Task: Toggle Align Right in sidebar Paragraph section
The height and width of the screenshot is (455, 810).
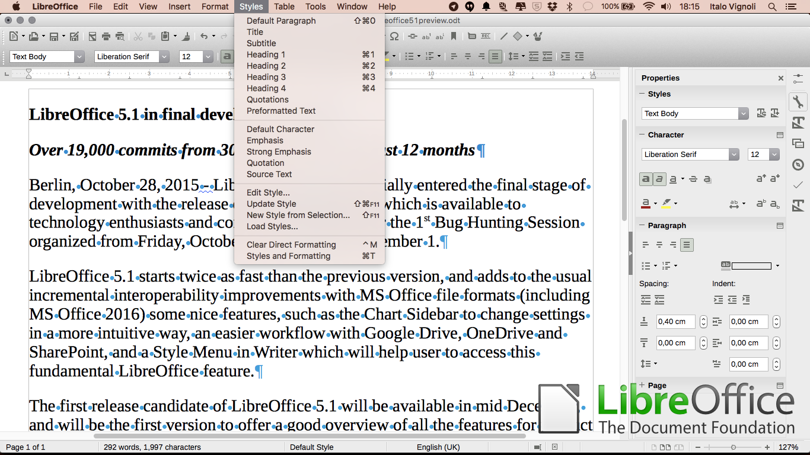Action: tap(673, 244)
